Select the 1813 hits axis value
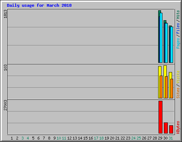182x142 pixels. [x=5, y=14]
